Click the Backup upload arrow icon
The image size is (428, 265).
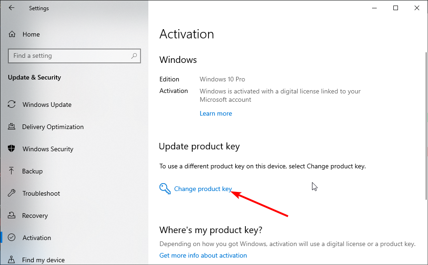tap(12, 171)
